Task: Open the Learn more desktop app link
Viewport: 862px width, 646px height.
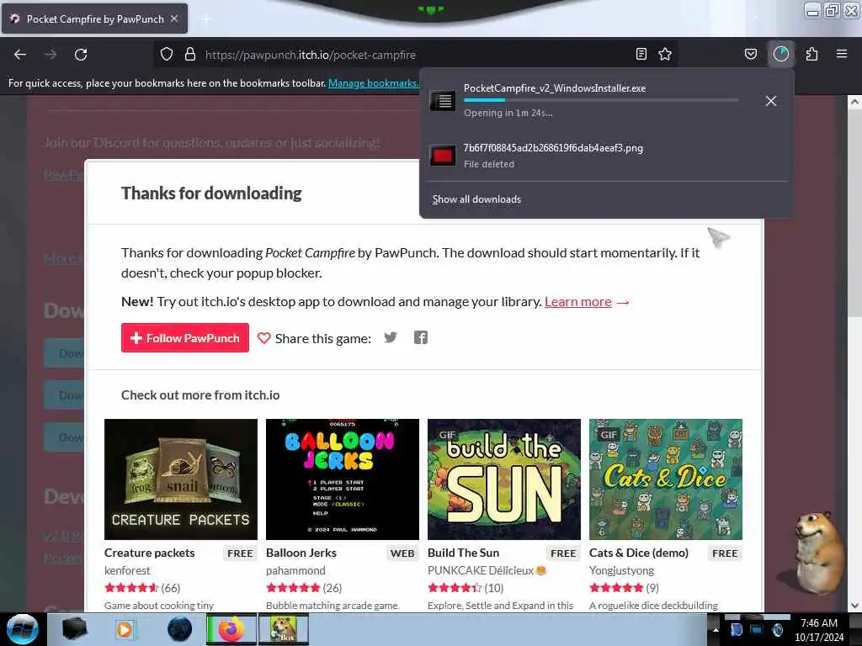Action: tap(577, 302)
